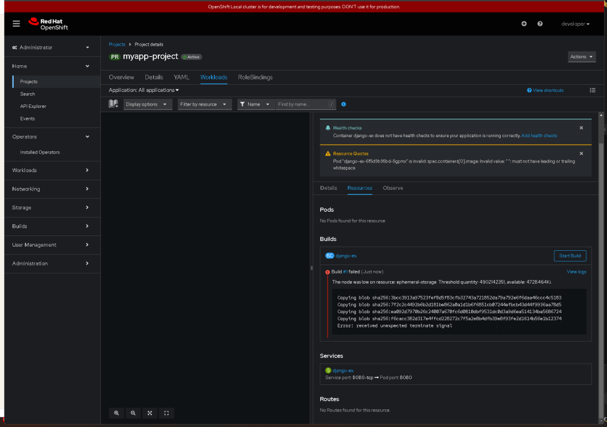Open Events in the sidebar

point(27,119)
